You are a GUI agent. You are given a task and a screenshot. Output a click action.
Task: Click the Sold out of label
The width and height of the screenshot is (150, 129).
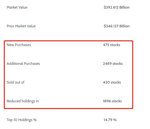[x=16, y=82]
